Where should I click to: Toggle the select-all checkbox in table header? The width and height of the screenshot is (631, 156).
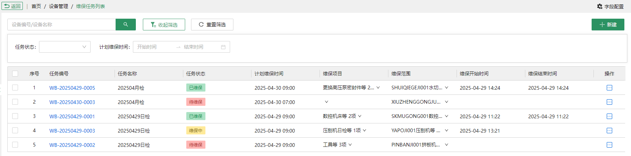point(15,74)
